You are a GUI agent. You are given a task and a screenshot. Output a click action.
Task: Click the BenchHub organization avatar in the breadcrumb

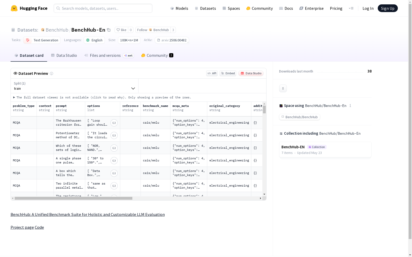(x=43, y=30)
